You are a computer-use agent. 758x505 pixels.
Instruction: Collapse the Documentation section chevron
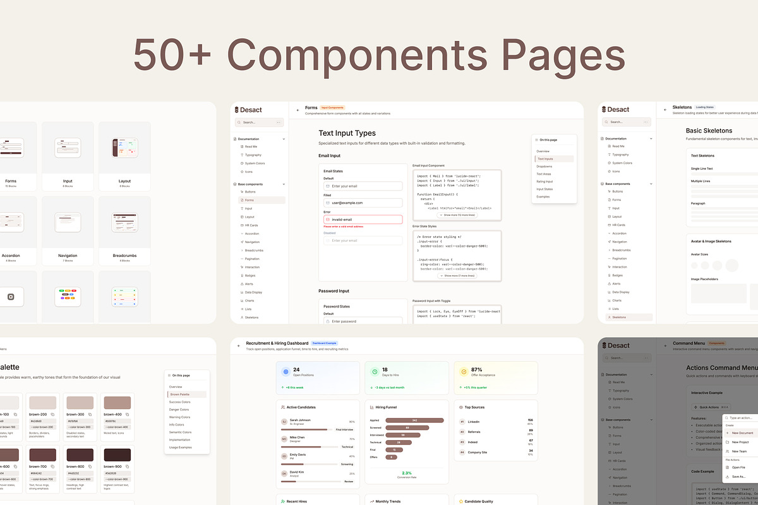point(284,139)
